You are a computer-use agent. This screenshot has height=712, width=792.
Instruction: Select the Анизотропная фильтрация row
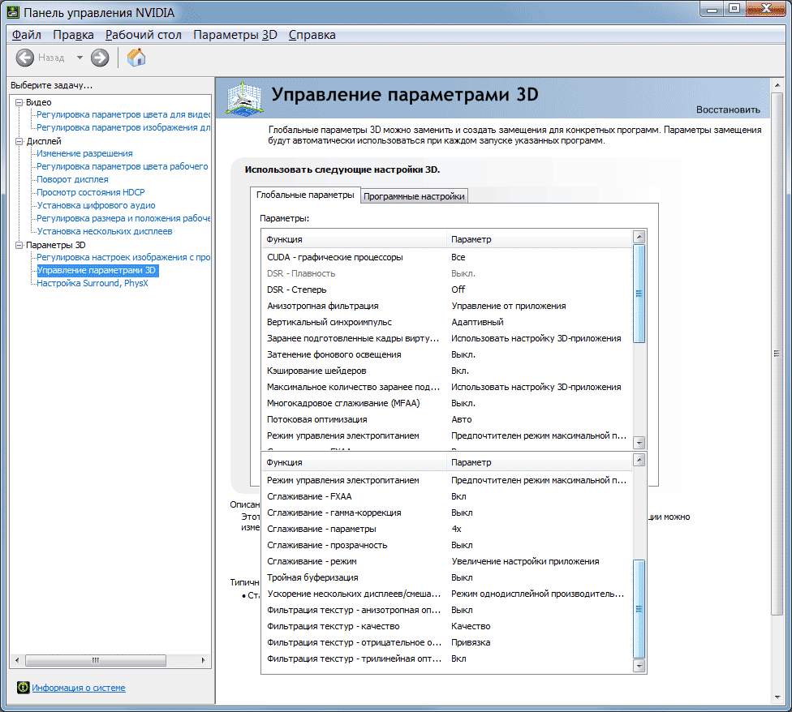point(447,306)
